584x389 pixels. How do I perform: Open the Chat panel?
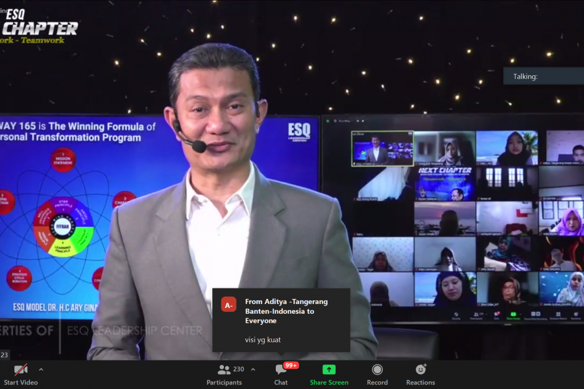(281, 373)
